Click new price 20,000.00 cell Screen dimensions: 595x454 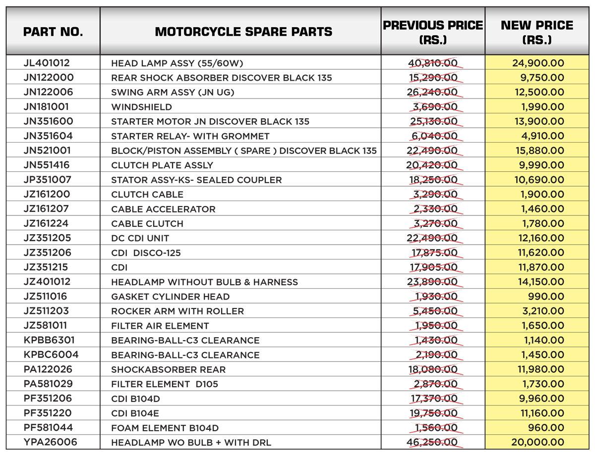(538, 443)
